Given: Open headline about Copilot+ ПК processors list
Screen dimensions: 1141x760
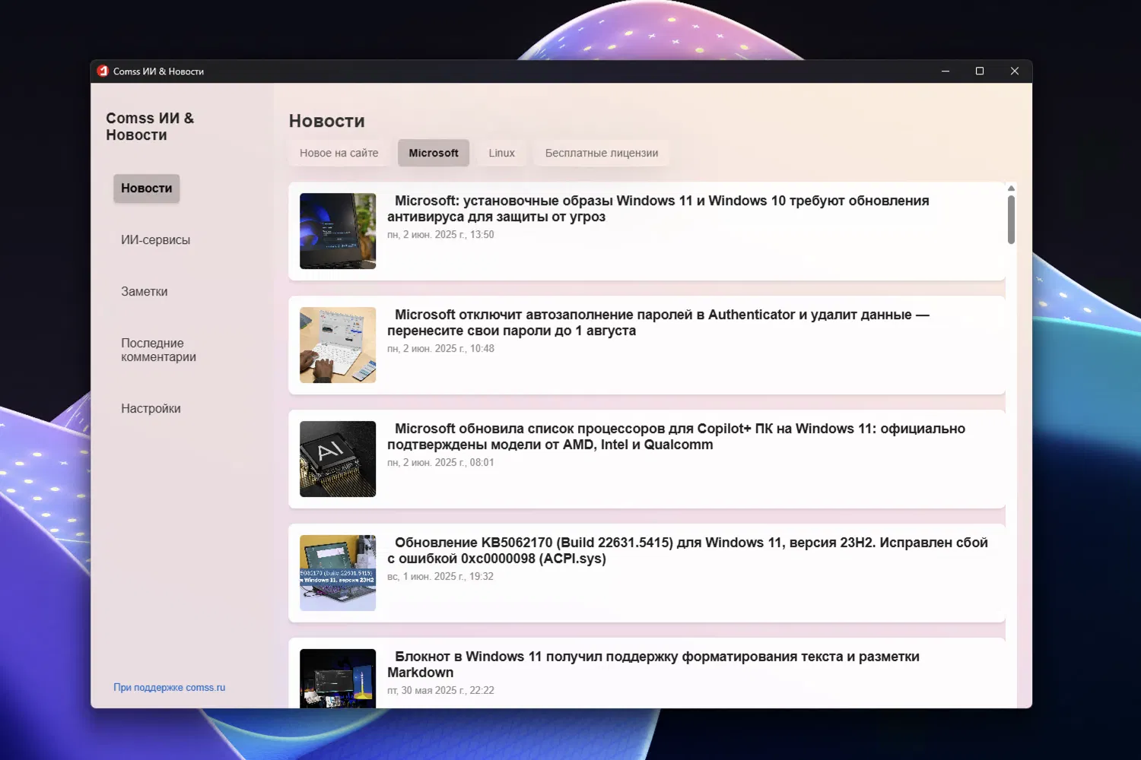Looking at the screenshot, I should (x=676, y=437).
